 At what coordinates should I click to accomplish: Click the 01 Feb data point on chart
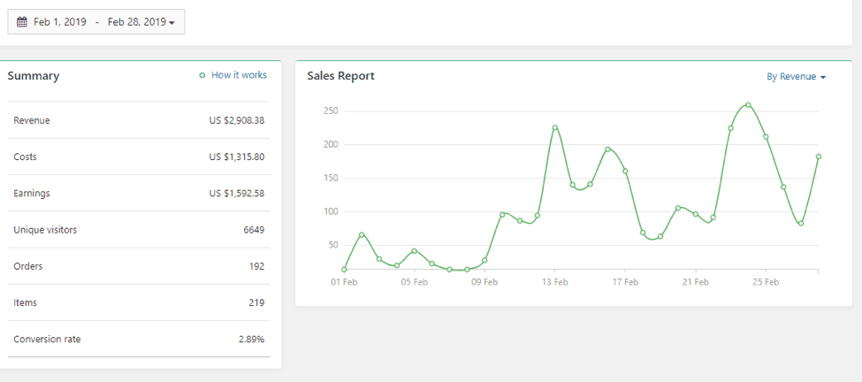(344, 270)
